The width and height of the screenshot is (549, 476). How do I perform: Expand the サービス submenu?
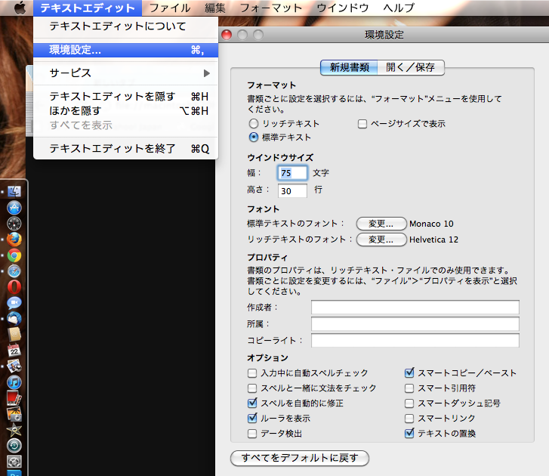pyautogui.click(x=125, y=73)
